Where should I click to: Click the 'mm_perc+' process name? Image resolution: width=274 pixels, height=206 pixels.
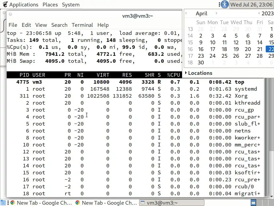(248, 145)
